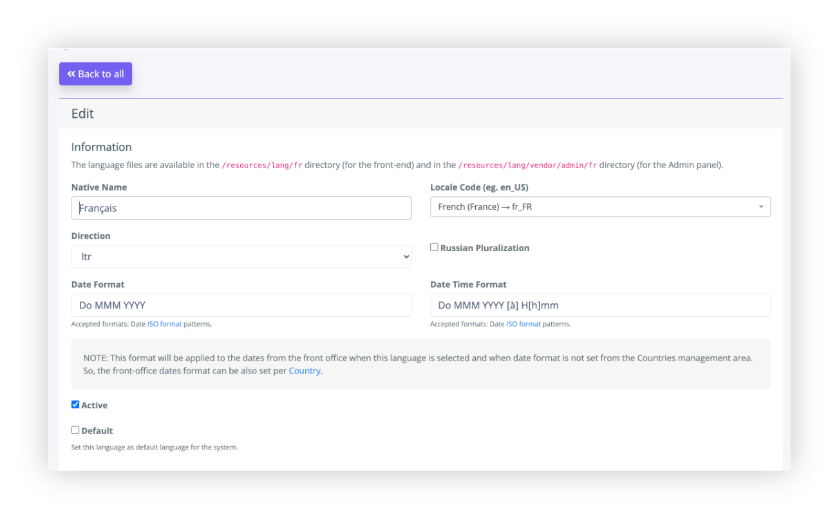Tick the Default language checkbox
839x519 pixels.
[75, 430]
